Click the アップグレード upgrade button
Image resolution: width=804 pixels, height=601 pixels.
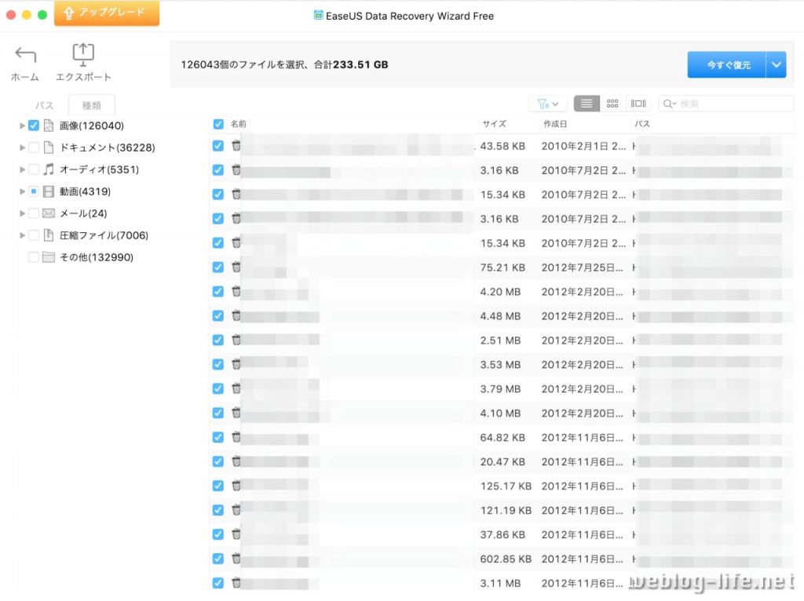pos(107,13)
